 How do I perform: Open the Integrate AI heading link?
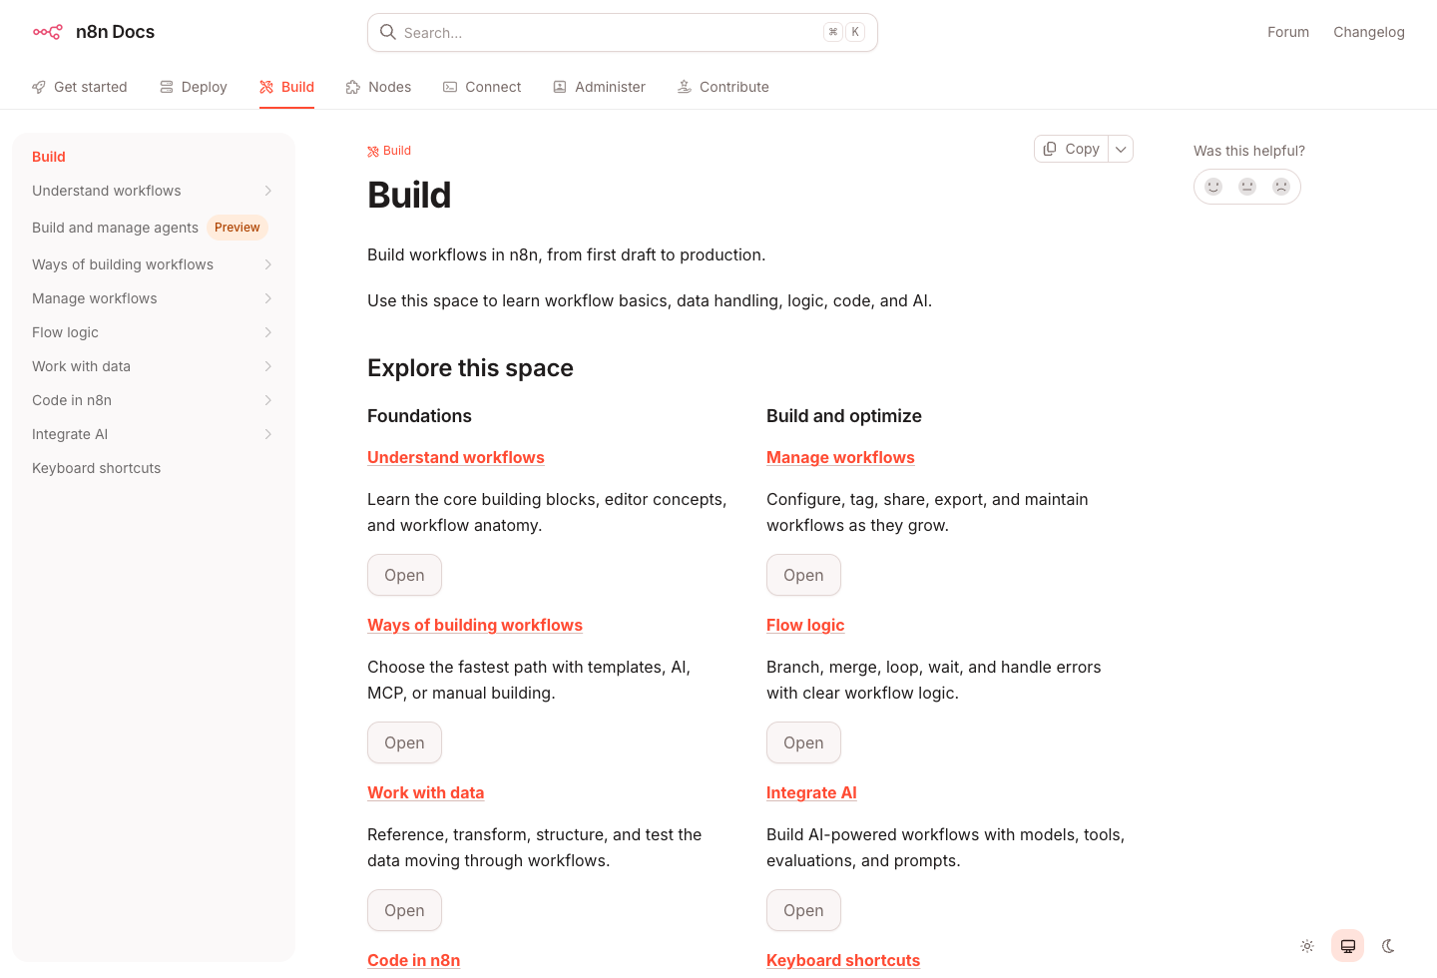(x=811, y=792)
